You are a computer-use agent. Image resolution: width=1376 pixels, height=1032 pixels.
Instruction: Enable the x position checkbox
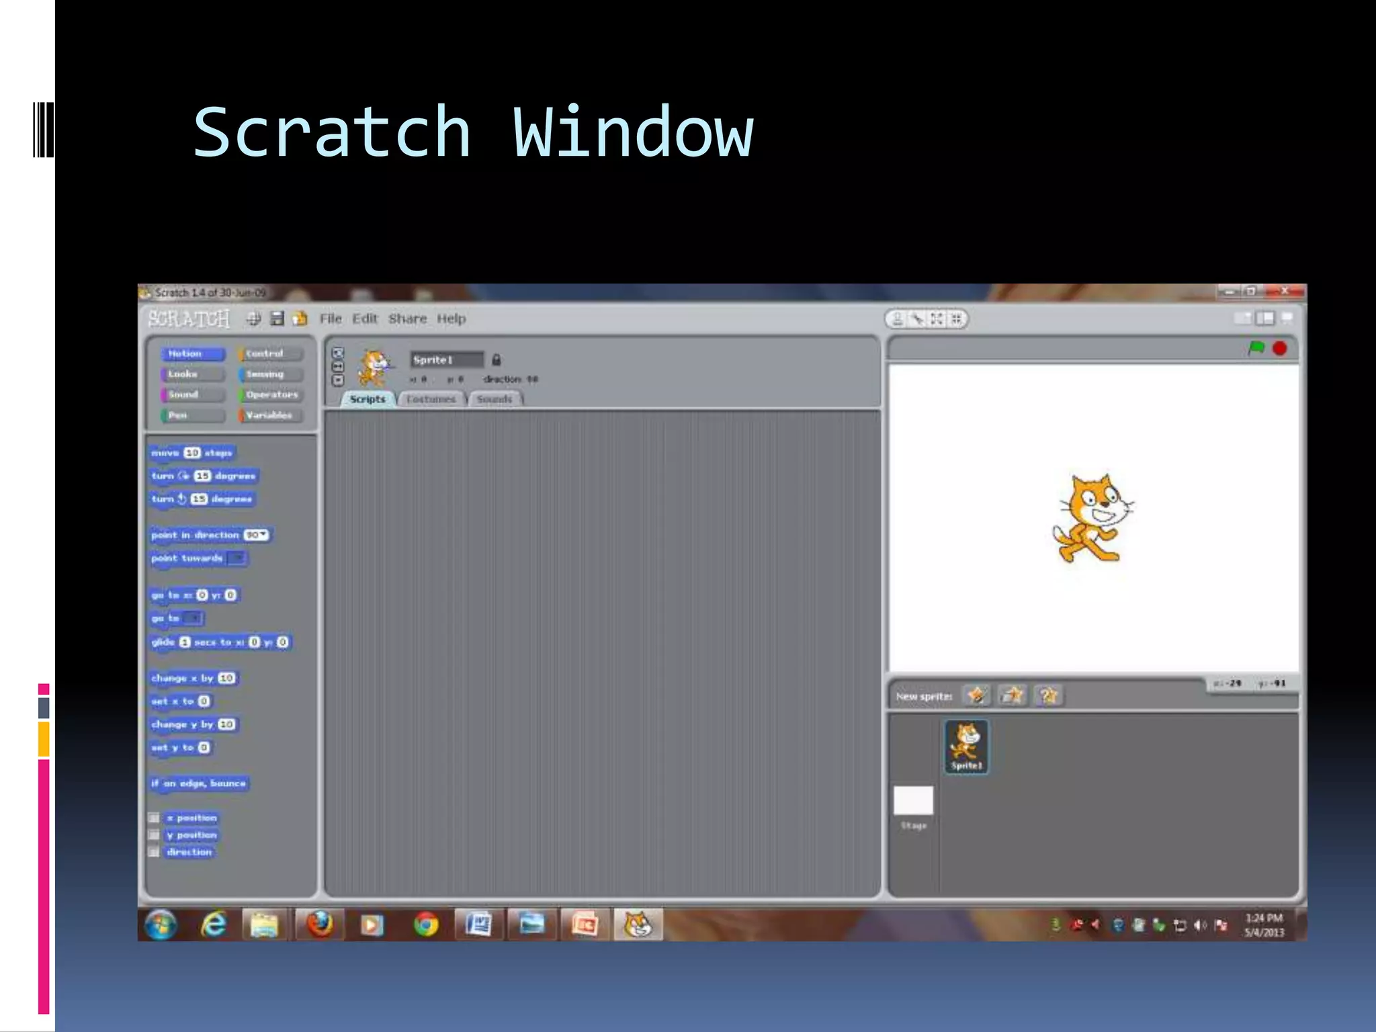(x=154, y=818)
